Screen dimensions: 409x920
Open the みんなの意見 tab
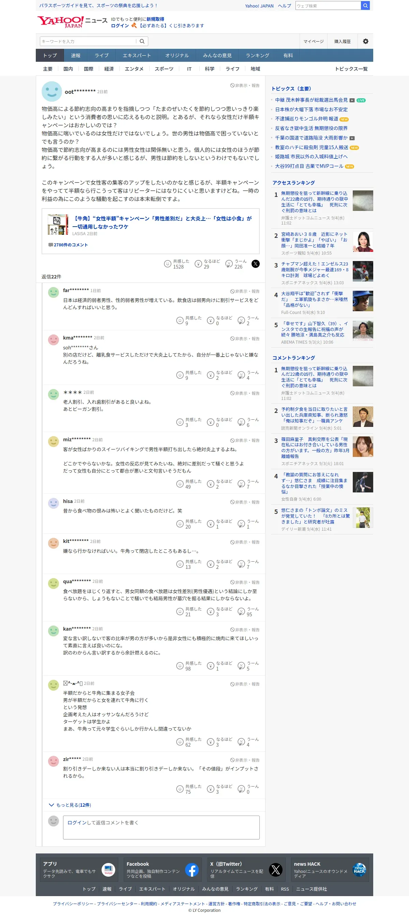[217, 55]
